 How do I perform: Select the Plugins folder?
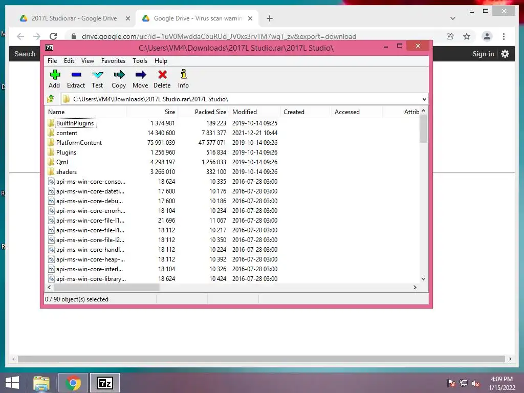click(x=66, y=152)
